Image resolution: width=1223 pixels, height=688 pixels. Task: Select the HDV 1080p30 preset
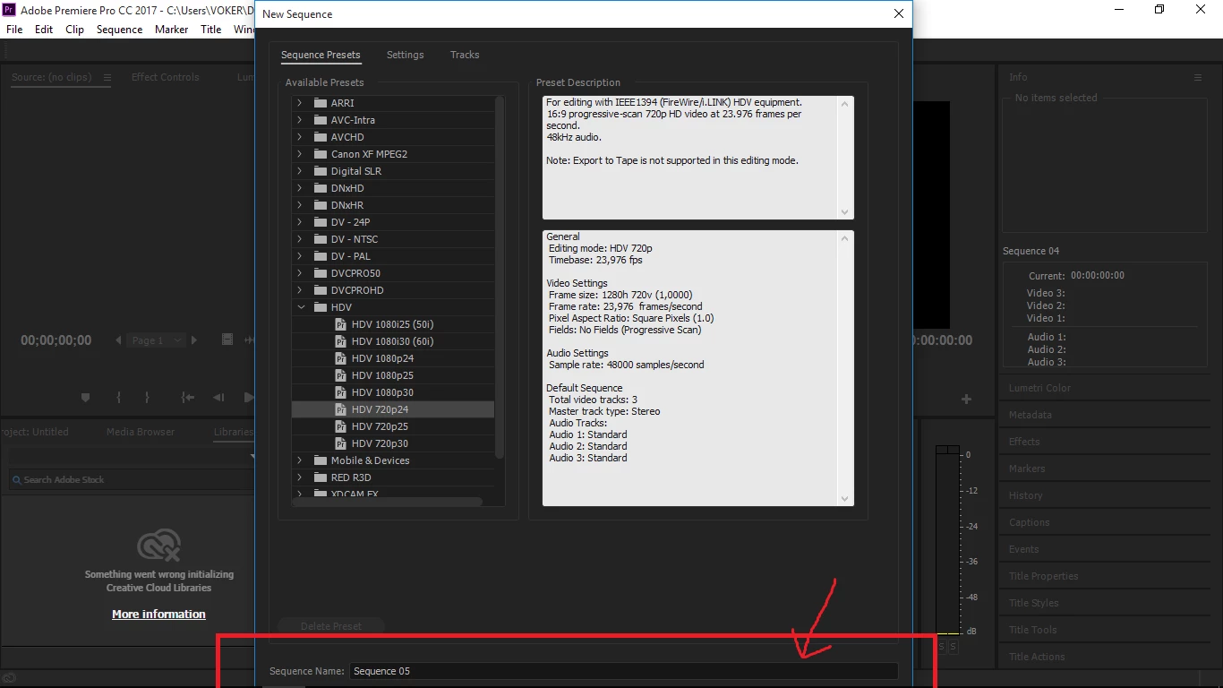(x=392, y=392)
